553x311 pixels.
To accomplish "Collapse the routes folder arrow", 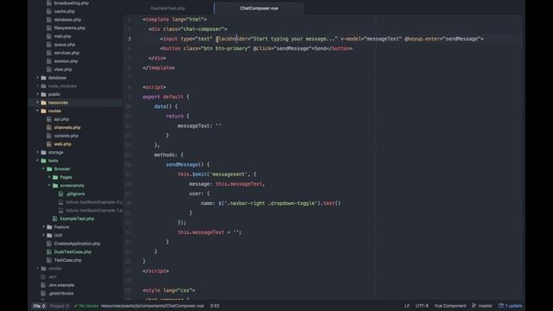I will point(38,111).
